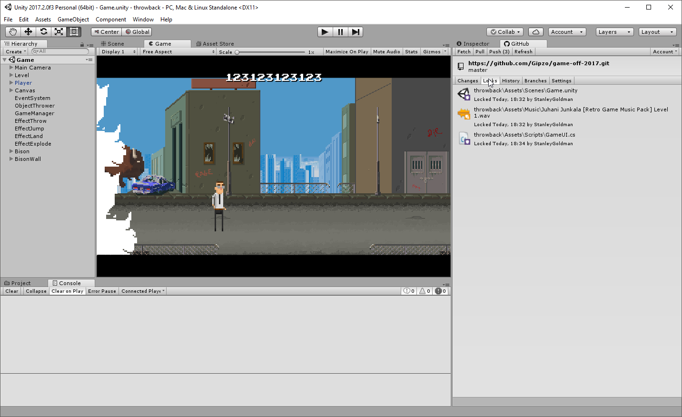Switch to the Branches tab
682x417 pixels.
click(535, 80)
